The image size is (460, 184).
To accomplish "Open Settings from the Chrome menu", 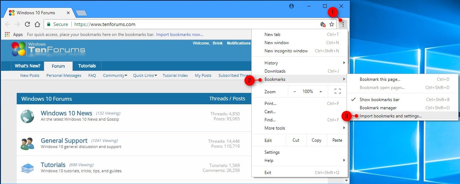I will click(300, 152).
